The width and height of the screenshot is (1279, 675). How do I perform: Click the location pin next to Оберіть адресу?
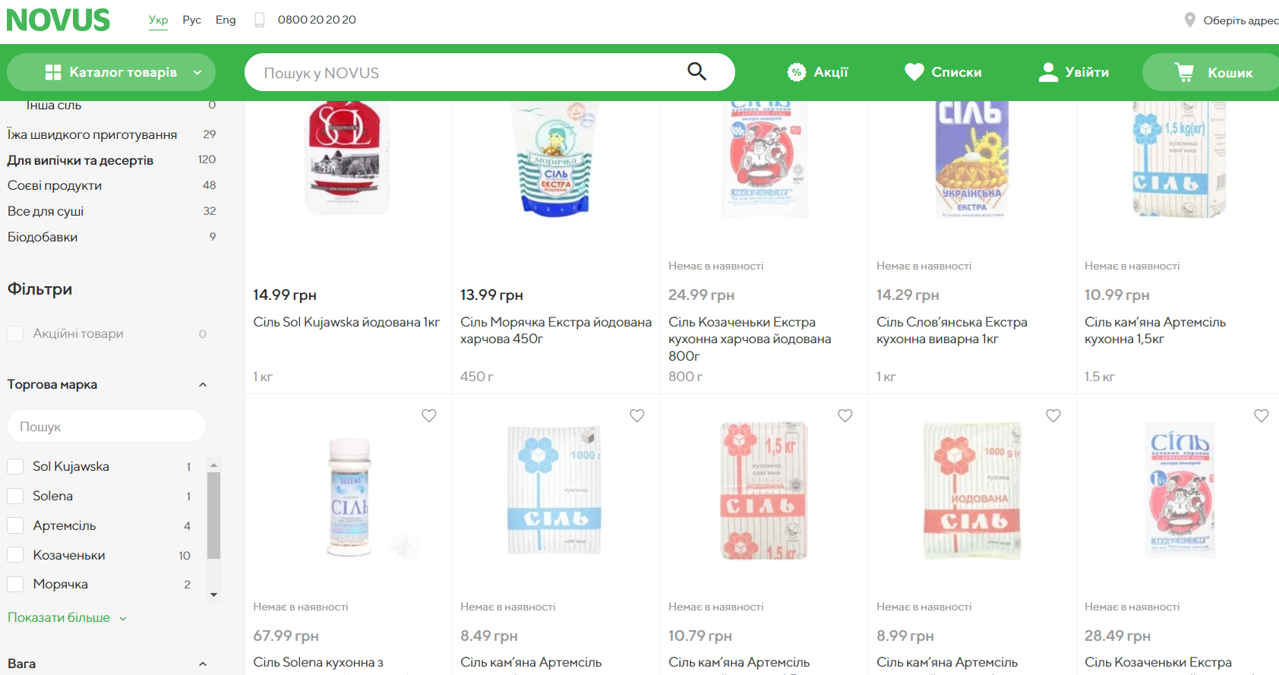1189,20
